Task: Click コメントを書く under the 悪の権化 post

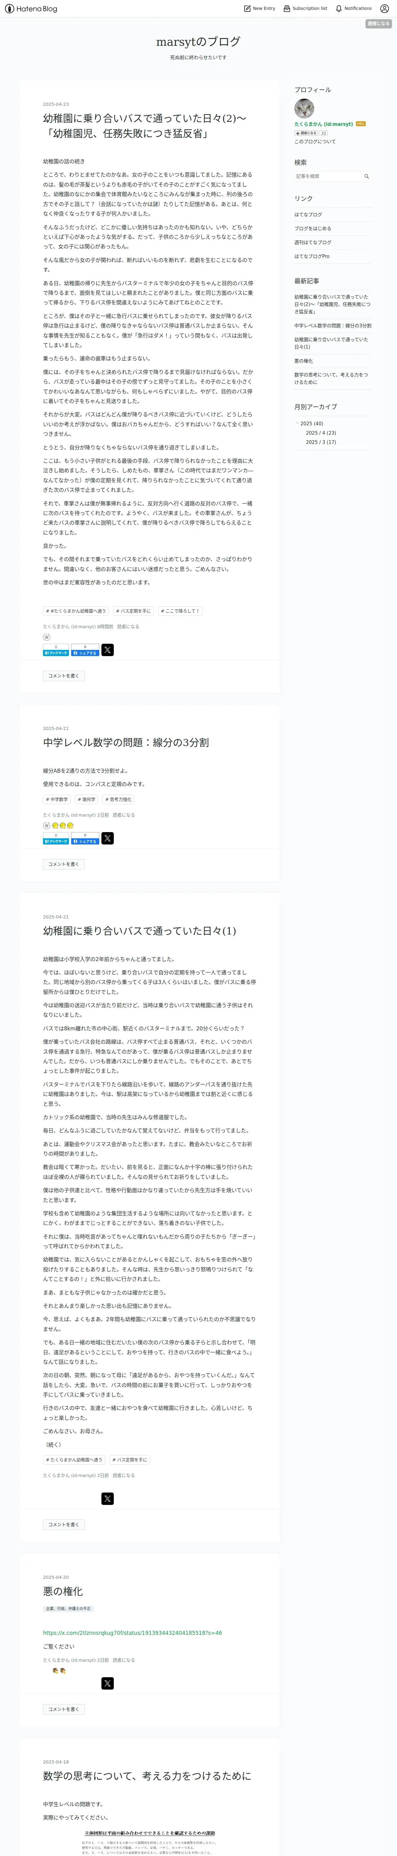Action: 63,1709
